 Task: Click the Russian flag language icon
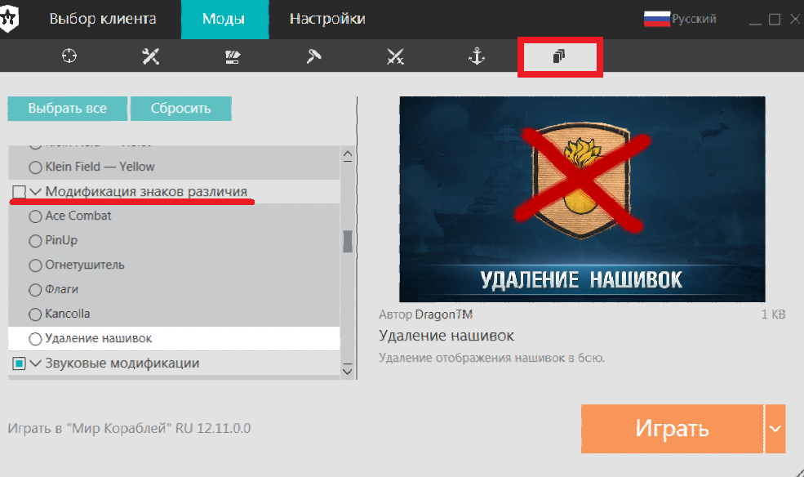click(657, 19)
